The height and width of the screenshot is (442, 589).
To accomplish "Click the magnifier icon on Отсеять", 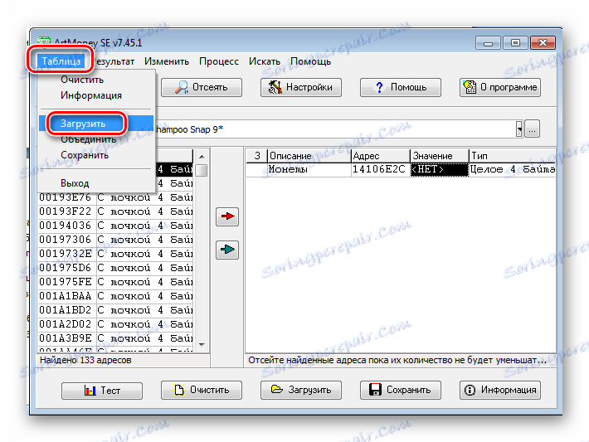I will [x=182, y=88].
